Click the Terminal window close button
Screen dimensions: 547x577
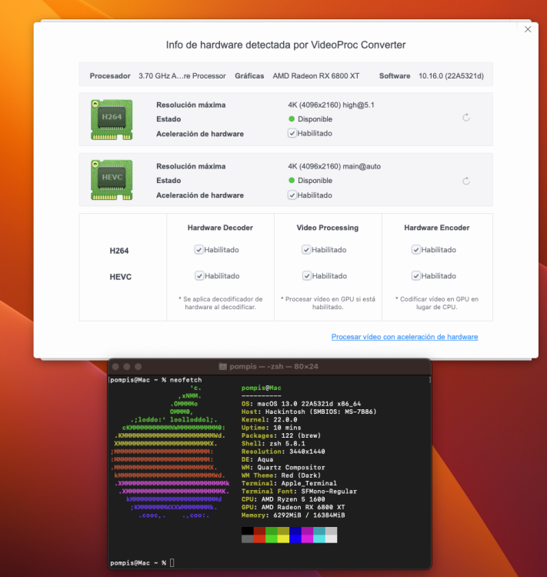(115, 366)
